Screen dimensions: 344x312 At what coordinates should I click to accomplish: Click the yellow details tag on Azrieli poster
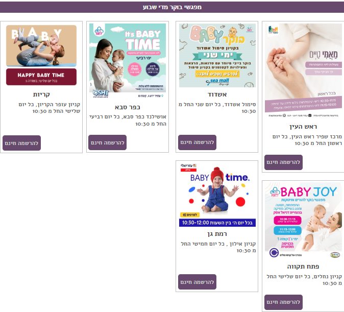point(190,215)
